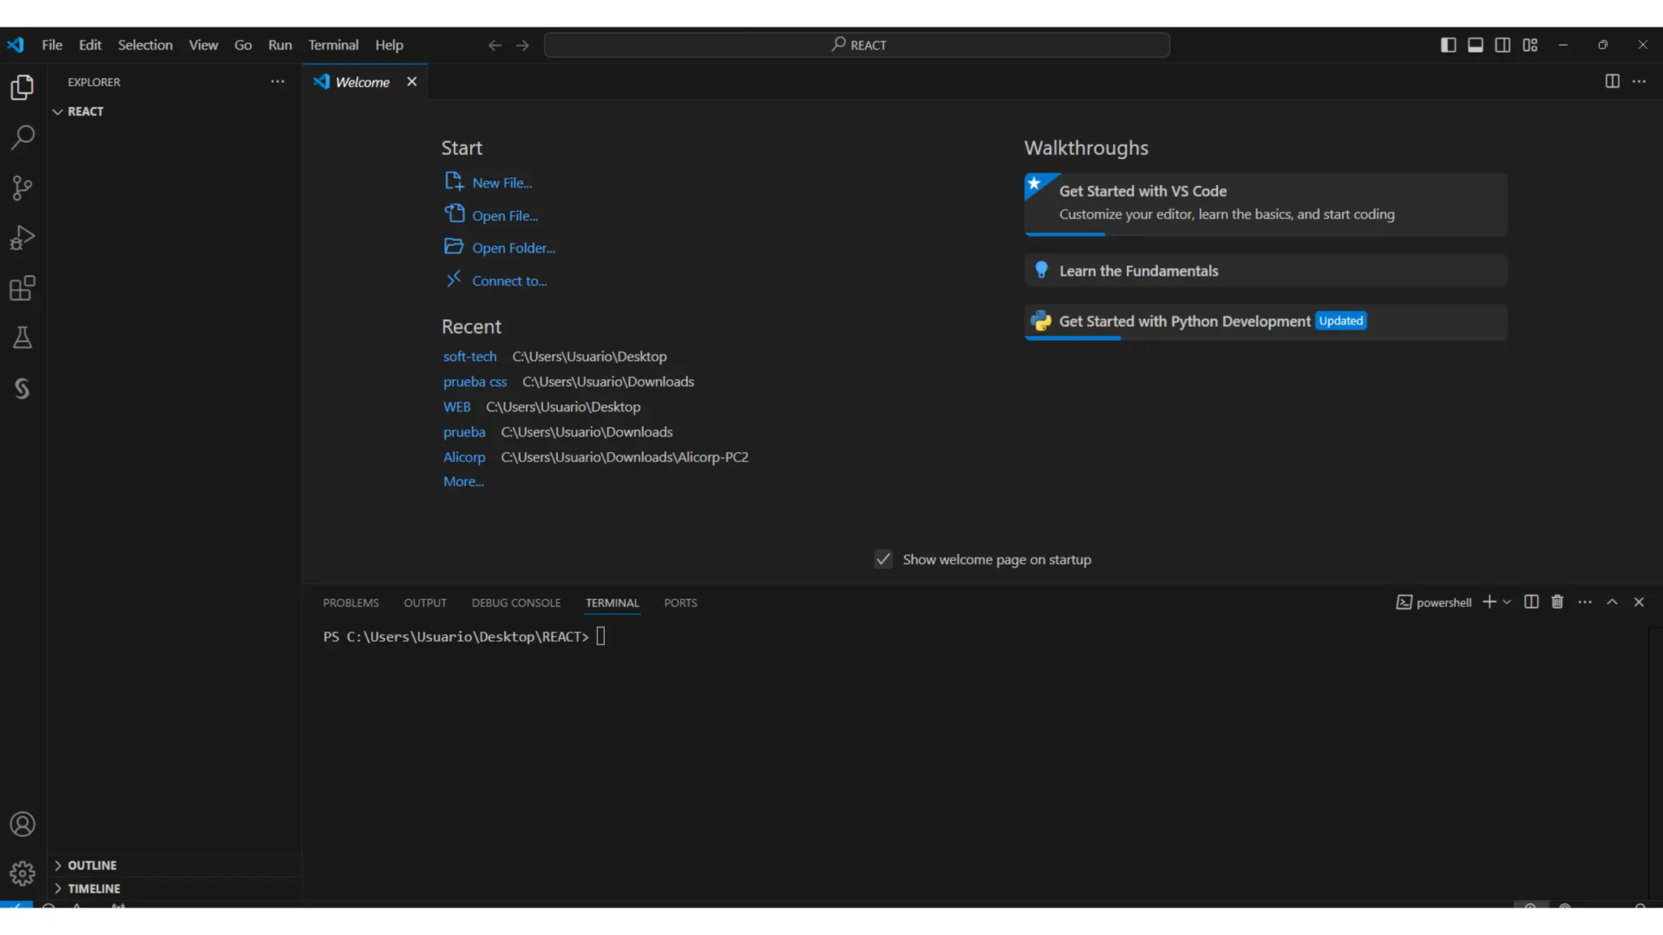The image size is (1663, 935).
Task: Kill the terminal with trash icon
Action: tap(1557, 602)
